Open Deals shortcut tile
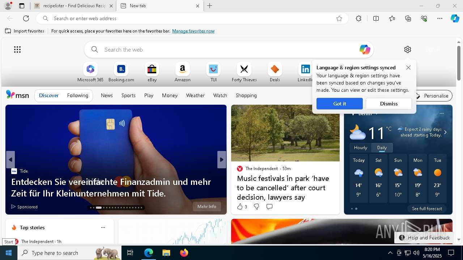The width and height of the screenshot is (463, 260). point(275,72)
